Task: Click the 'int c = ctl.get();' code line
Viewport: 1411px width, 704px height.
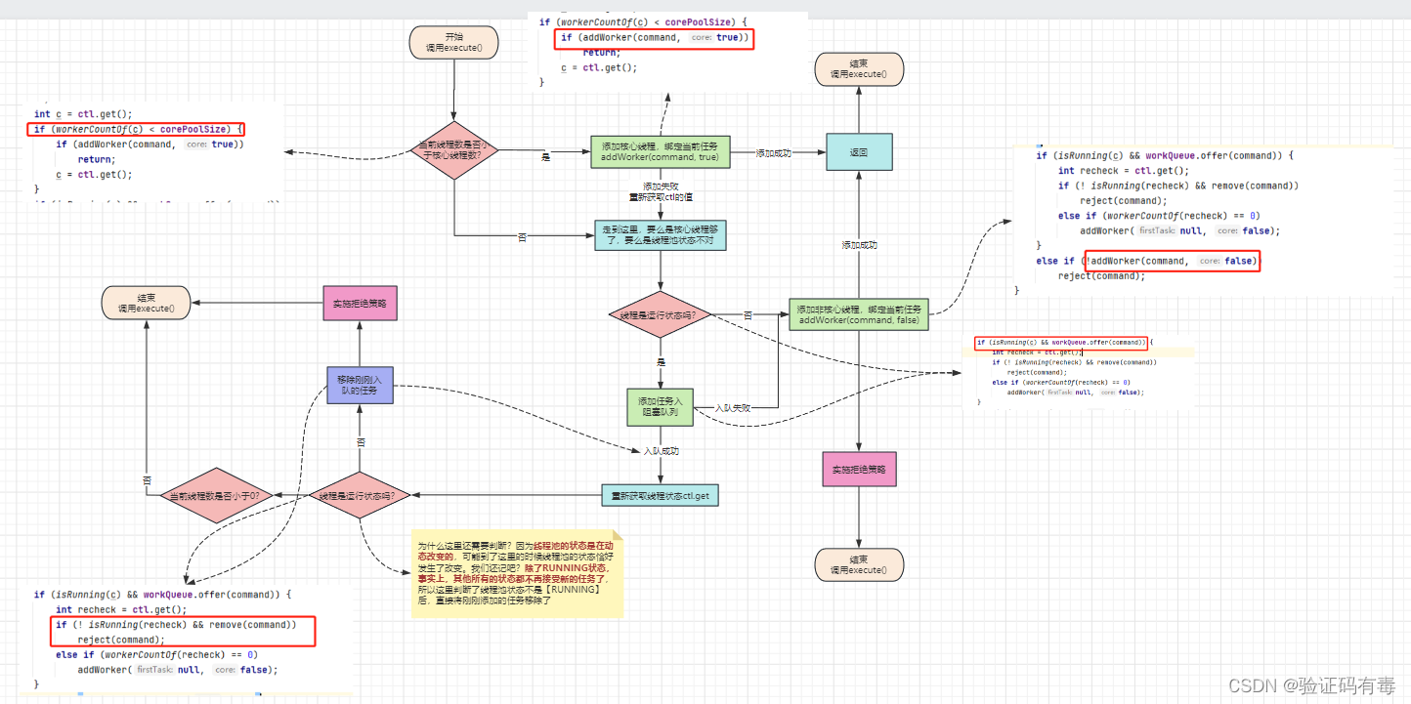Action: (83, 113)
